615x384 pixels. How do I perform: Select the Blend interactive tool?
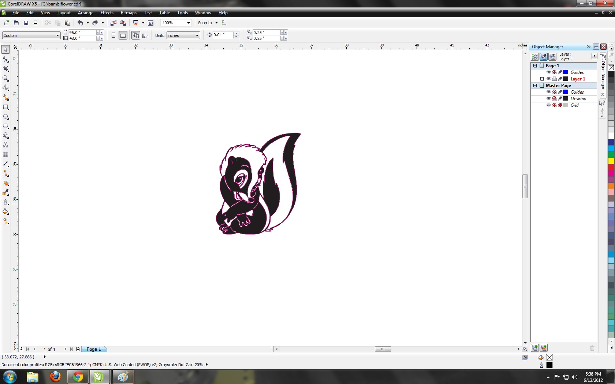5,183
